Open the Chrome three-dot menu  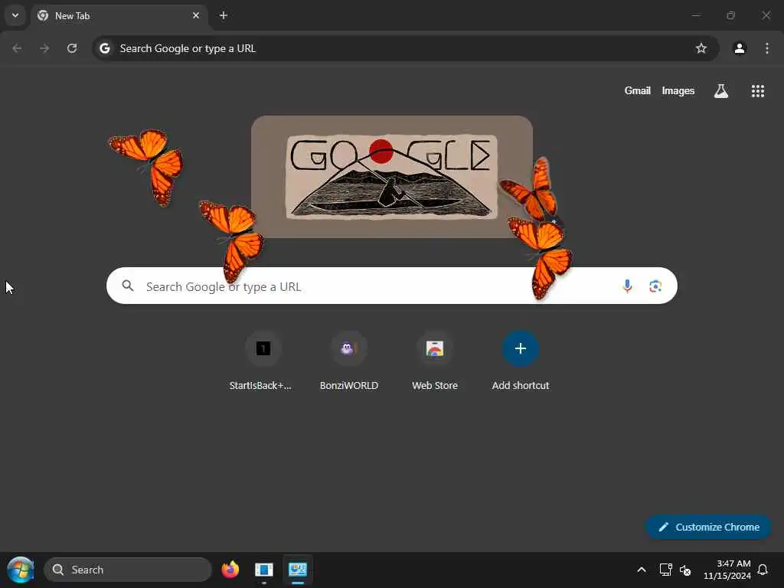767,48
